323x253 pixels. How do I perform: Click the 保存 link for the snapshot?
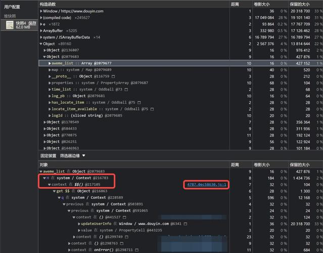coord(32,23)
